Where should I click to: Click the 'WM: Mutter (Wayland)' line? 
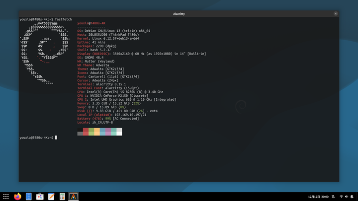point(96,62)
